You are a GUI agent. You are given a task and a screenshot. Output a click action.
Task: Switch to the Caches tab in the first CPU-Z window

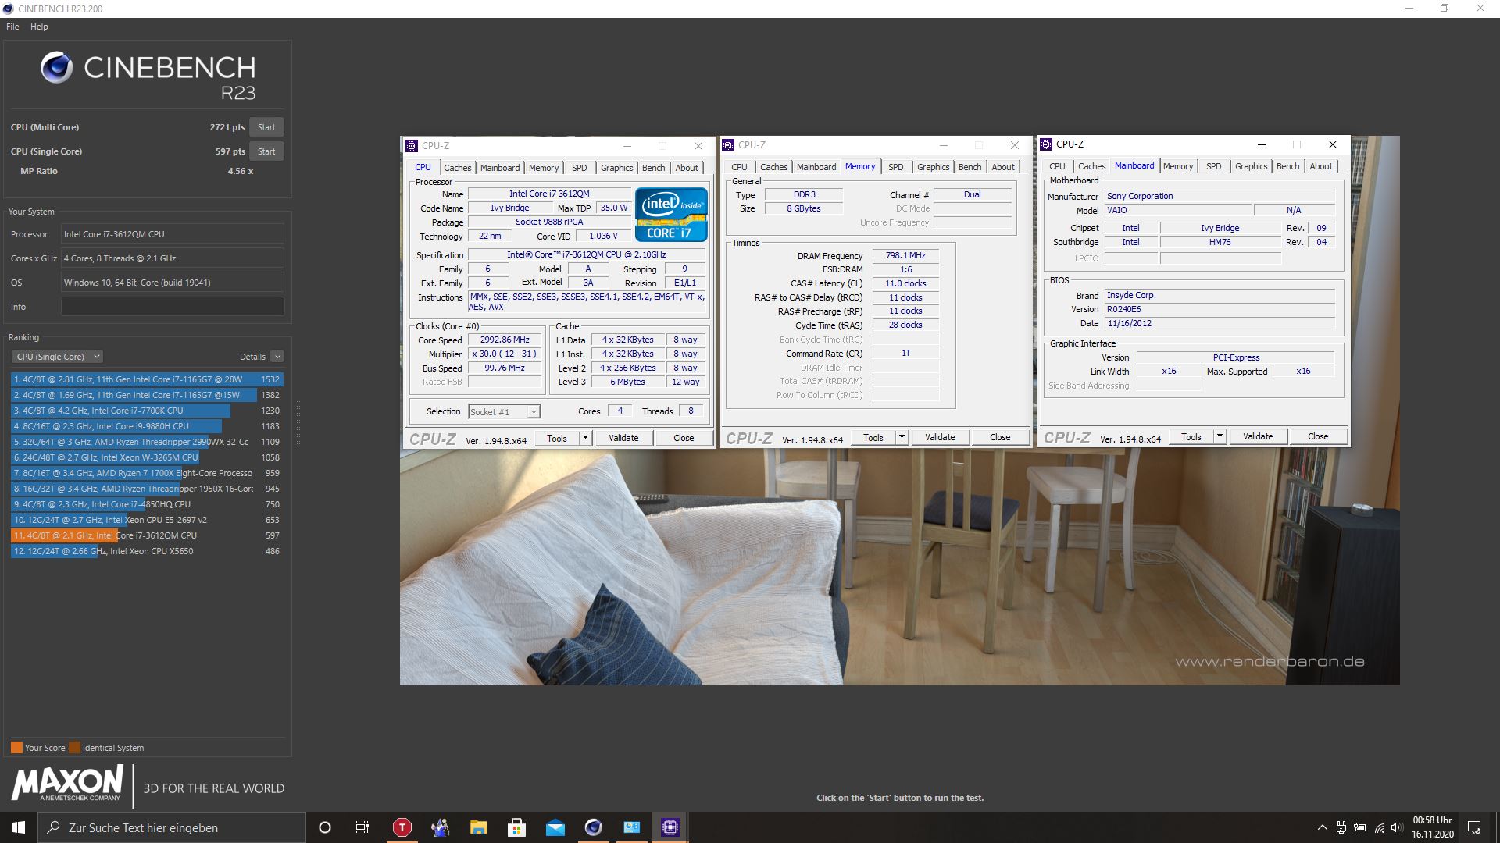coord(457,168)
